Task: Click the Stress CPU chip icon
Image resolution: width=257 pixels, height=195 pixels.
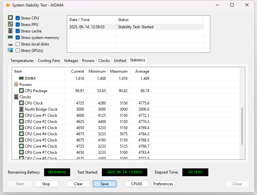Action: [10, 18]
